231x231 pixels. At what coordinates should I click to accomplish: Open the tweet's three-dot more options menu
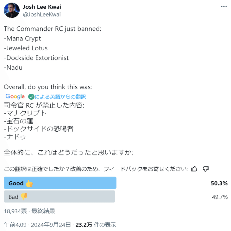point(224,7)
